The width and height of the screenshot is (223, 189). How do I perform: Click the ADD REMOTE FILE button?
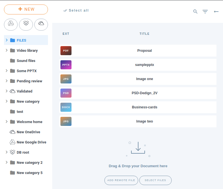coord(121,180)
